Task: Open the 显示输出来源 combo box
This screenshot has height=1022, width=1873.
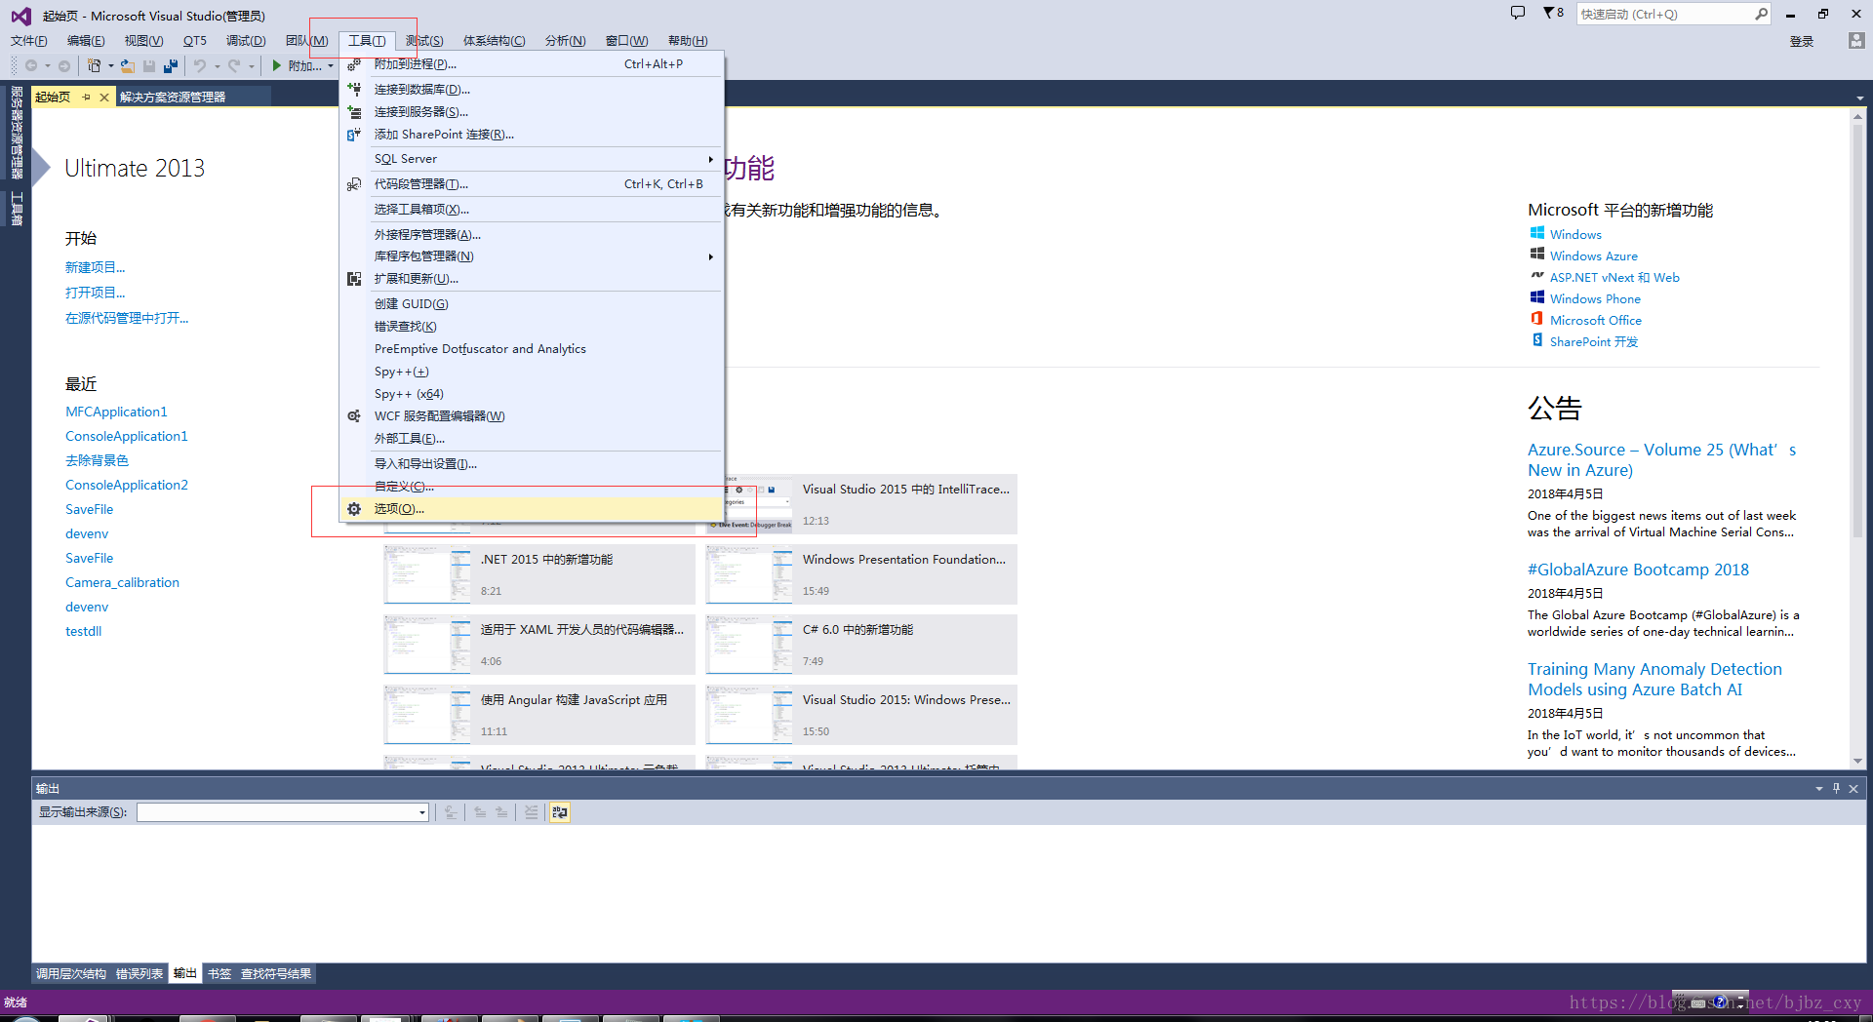Action: coord(283,812)
